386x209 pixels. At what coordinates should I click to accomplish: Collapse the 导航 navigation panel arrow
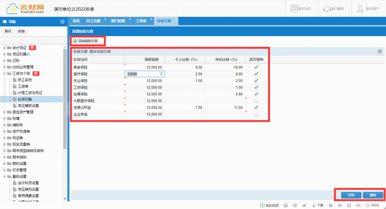click(x=62, y=22)
